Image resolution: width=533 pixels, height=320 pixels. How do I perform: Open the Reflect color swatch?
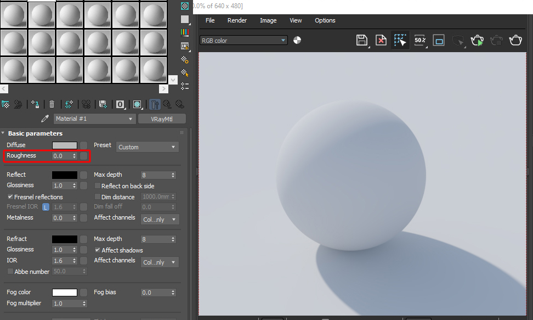pos(65,175)
